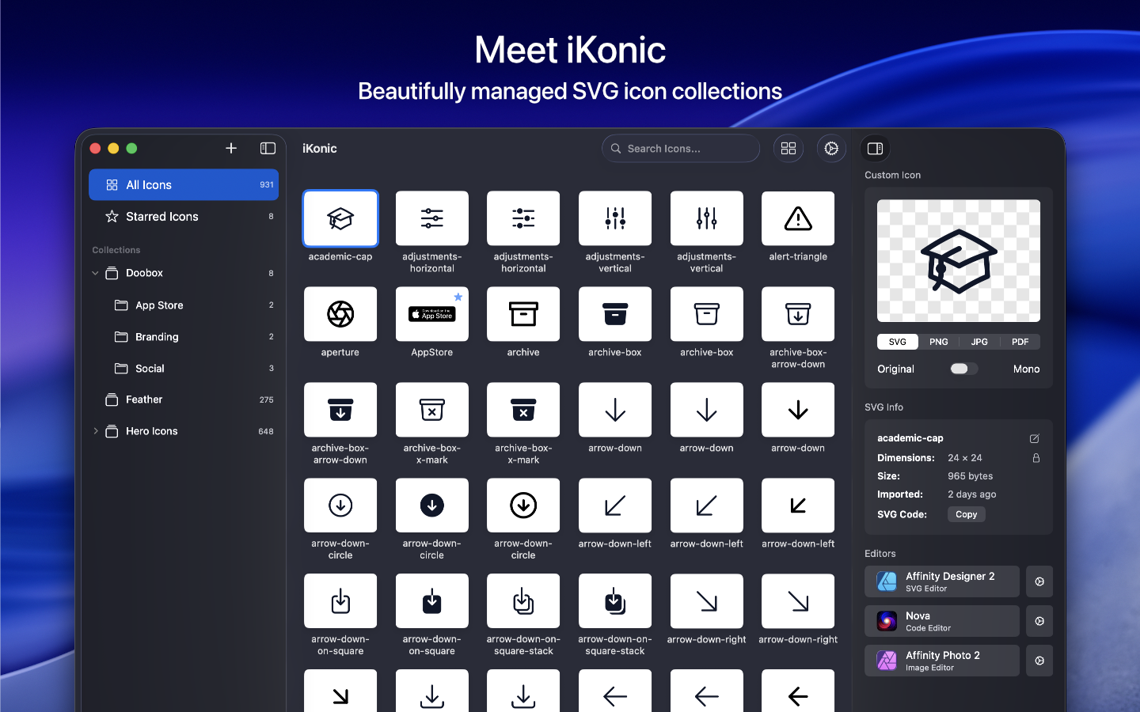Select the filled arrow-down-circle icon
This screenshot has height=712, width=1140.
click(x=432, y=506)
